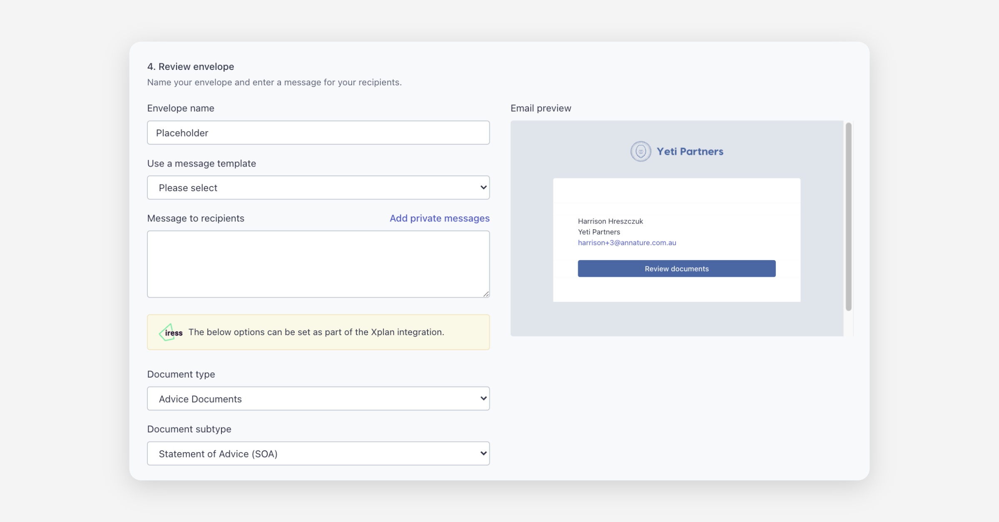Click the Review envelope step heading

(191, 67)
